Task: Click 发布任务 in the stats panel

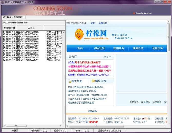Action: pos(134,102)
